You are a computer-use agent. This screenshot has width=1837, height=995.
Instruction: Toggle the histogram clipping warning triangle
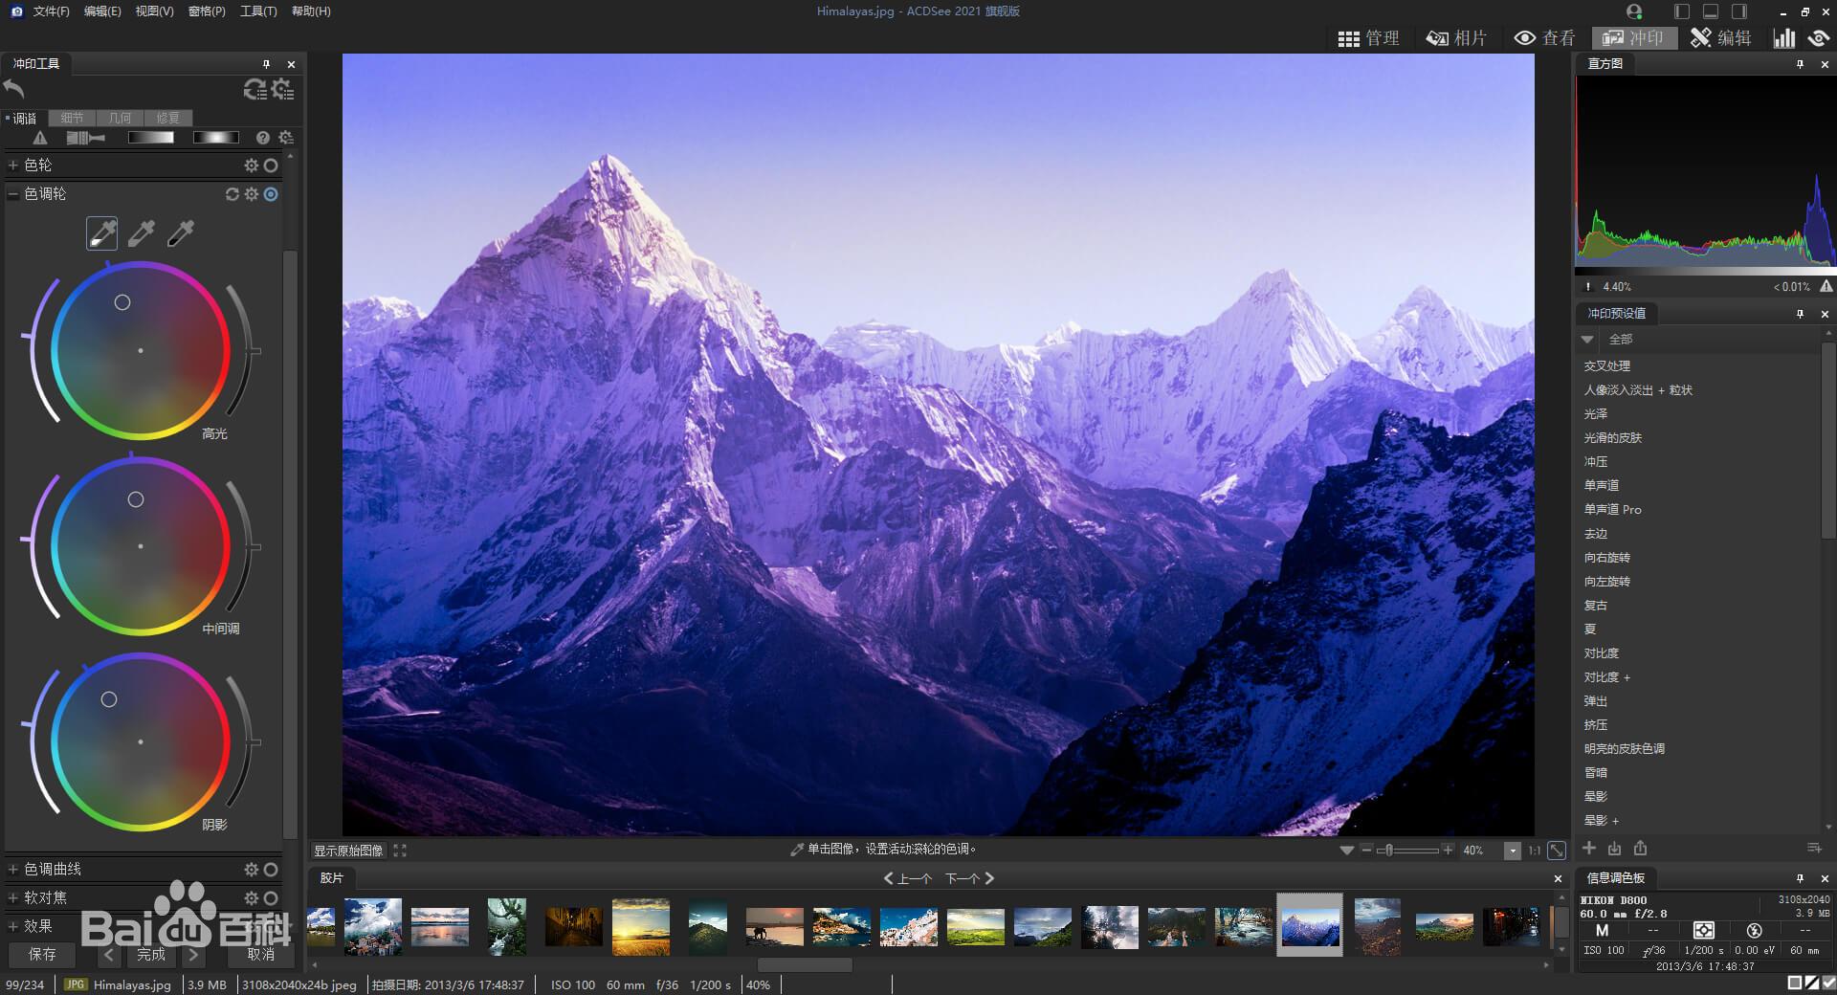coord(1826,286)
